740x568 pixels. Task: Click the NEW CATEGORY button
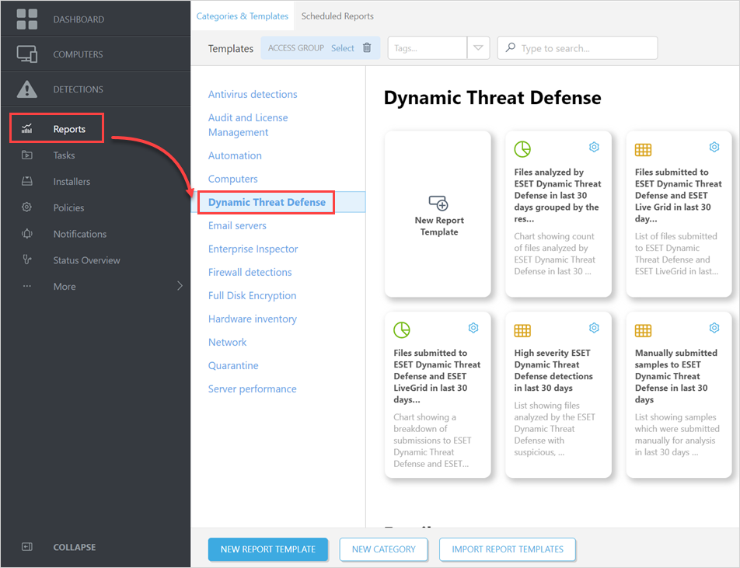(384, 549)
